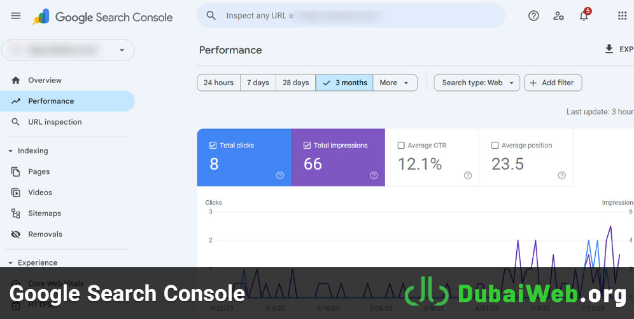Image resolution: width=634 pixels, height=319 pixels.
Task: Click the Last update status text
Action: point(600,112)
